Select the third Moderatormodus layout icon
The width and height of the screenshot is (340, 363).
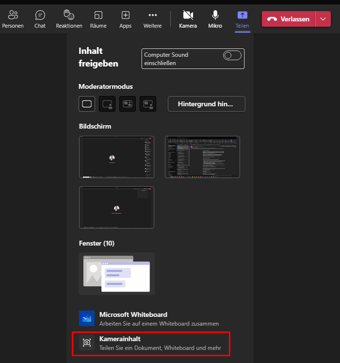(128, 104)
